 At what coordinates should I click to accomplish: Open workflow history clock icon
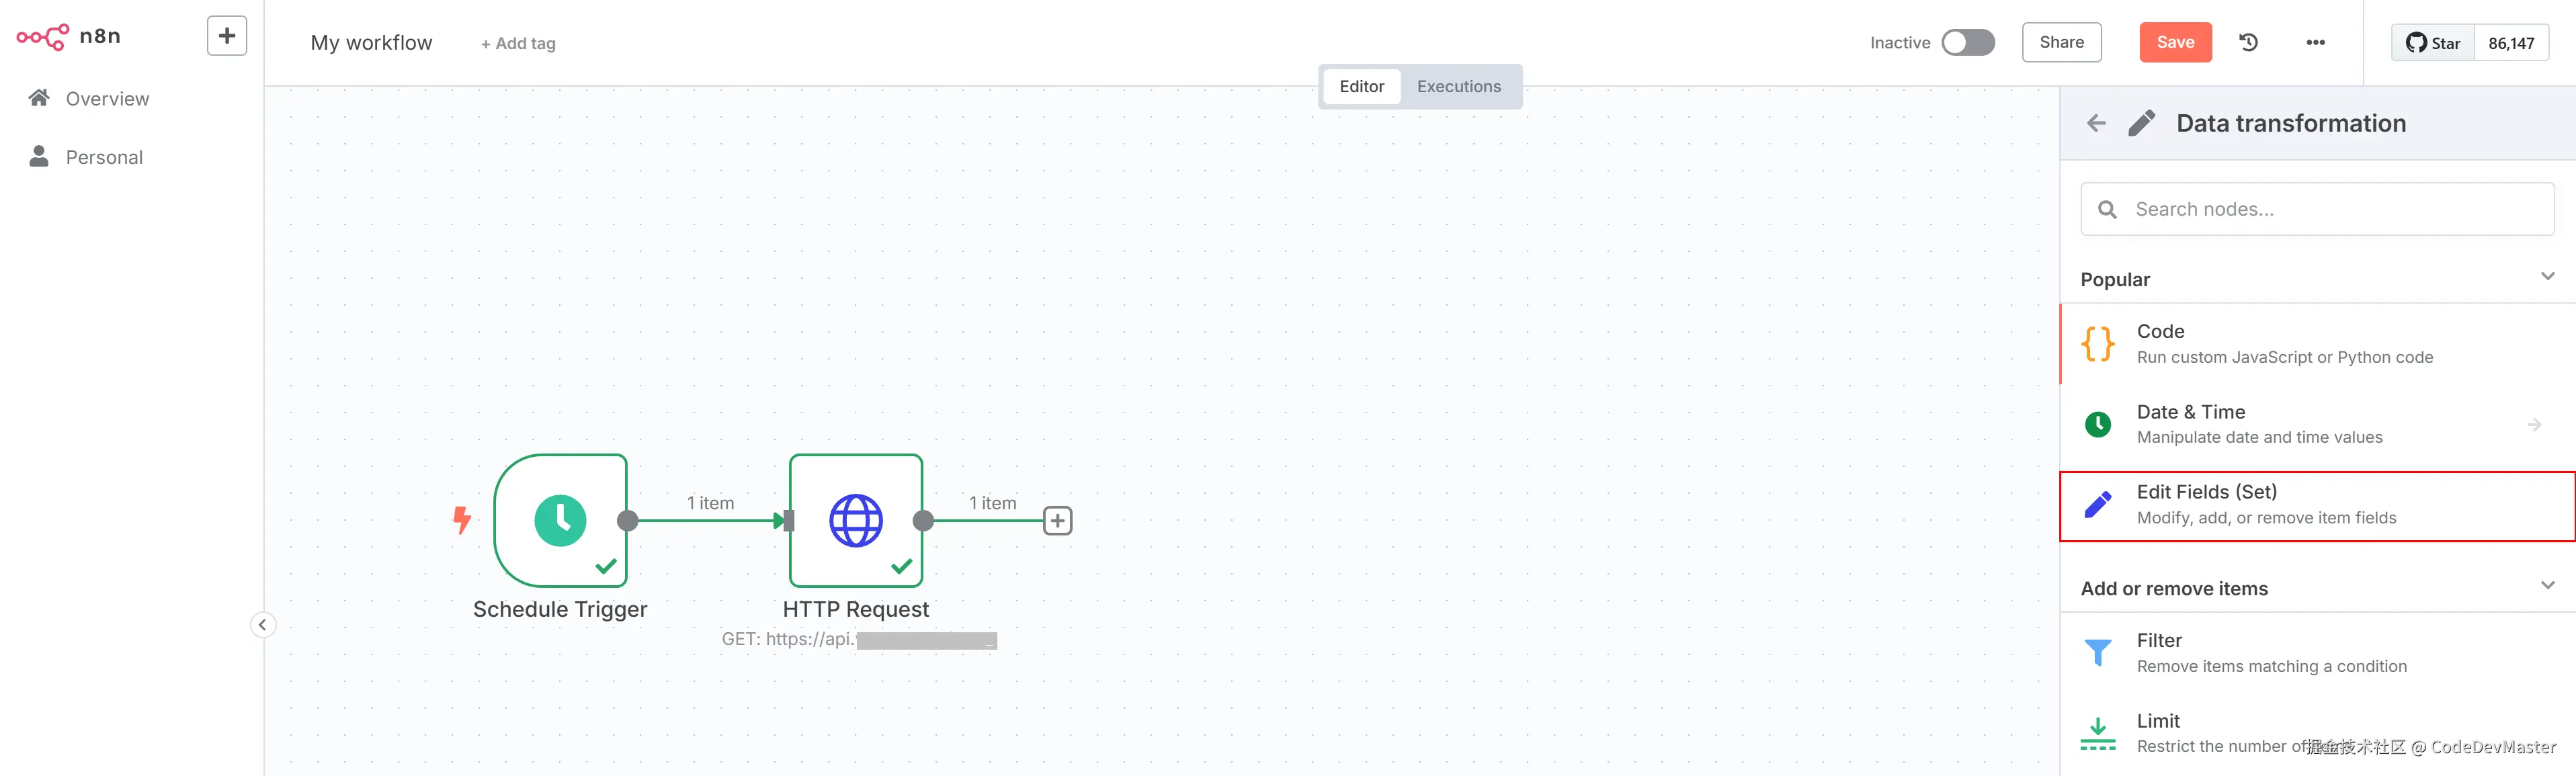2249,43
